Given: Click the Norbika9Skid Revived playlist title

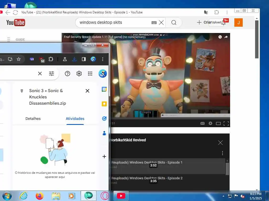Looking at the screenshot, I should (128, 140).
